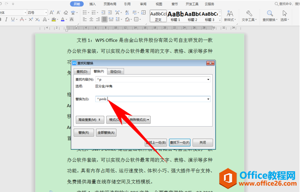
Task: Open the font name dropdown
Action: [25, 13]
